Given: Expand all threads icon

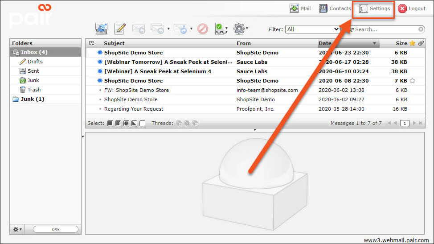Looking at the screenshot, I should pyautogui.click(x=180, y=123).
